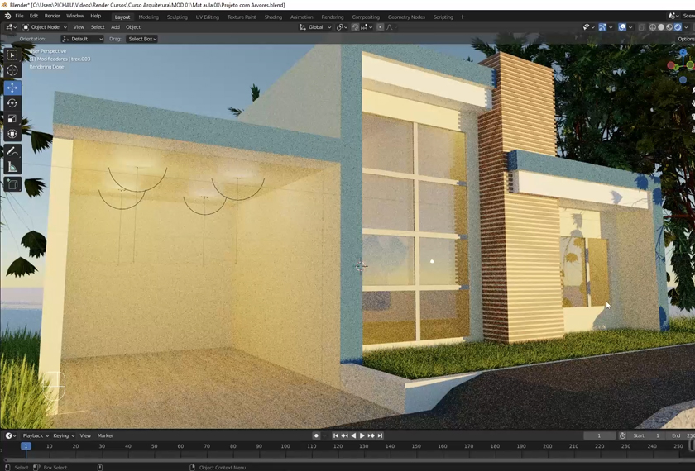Choose the 3D Cursor tool
Image resolution: width=695 pixels, height=471 pixels.
pyautogui.click(x=12, y=71)
